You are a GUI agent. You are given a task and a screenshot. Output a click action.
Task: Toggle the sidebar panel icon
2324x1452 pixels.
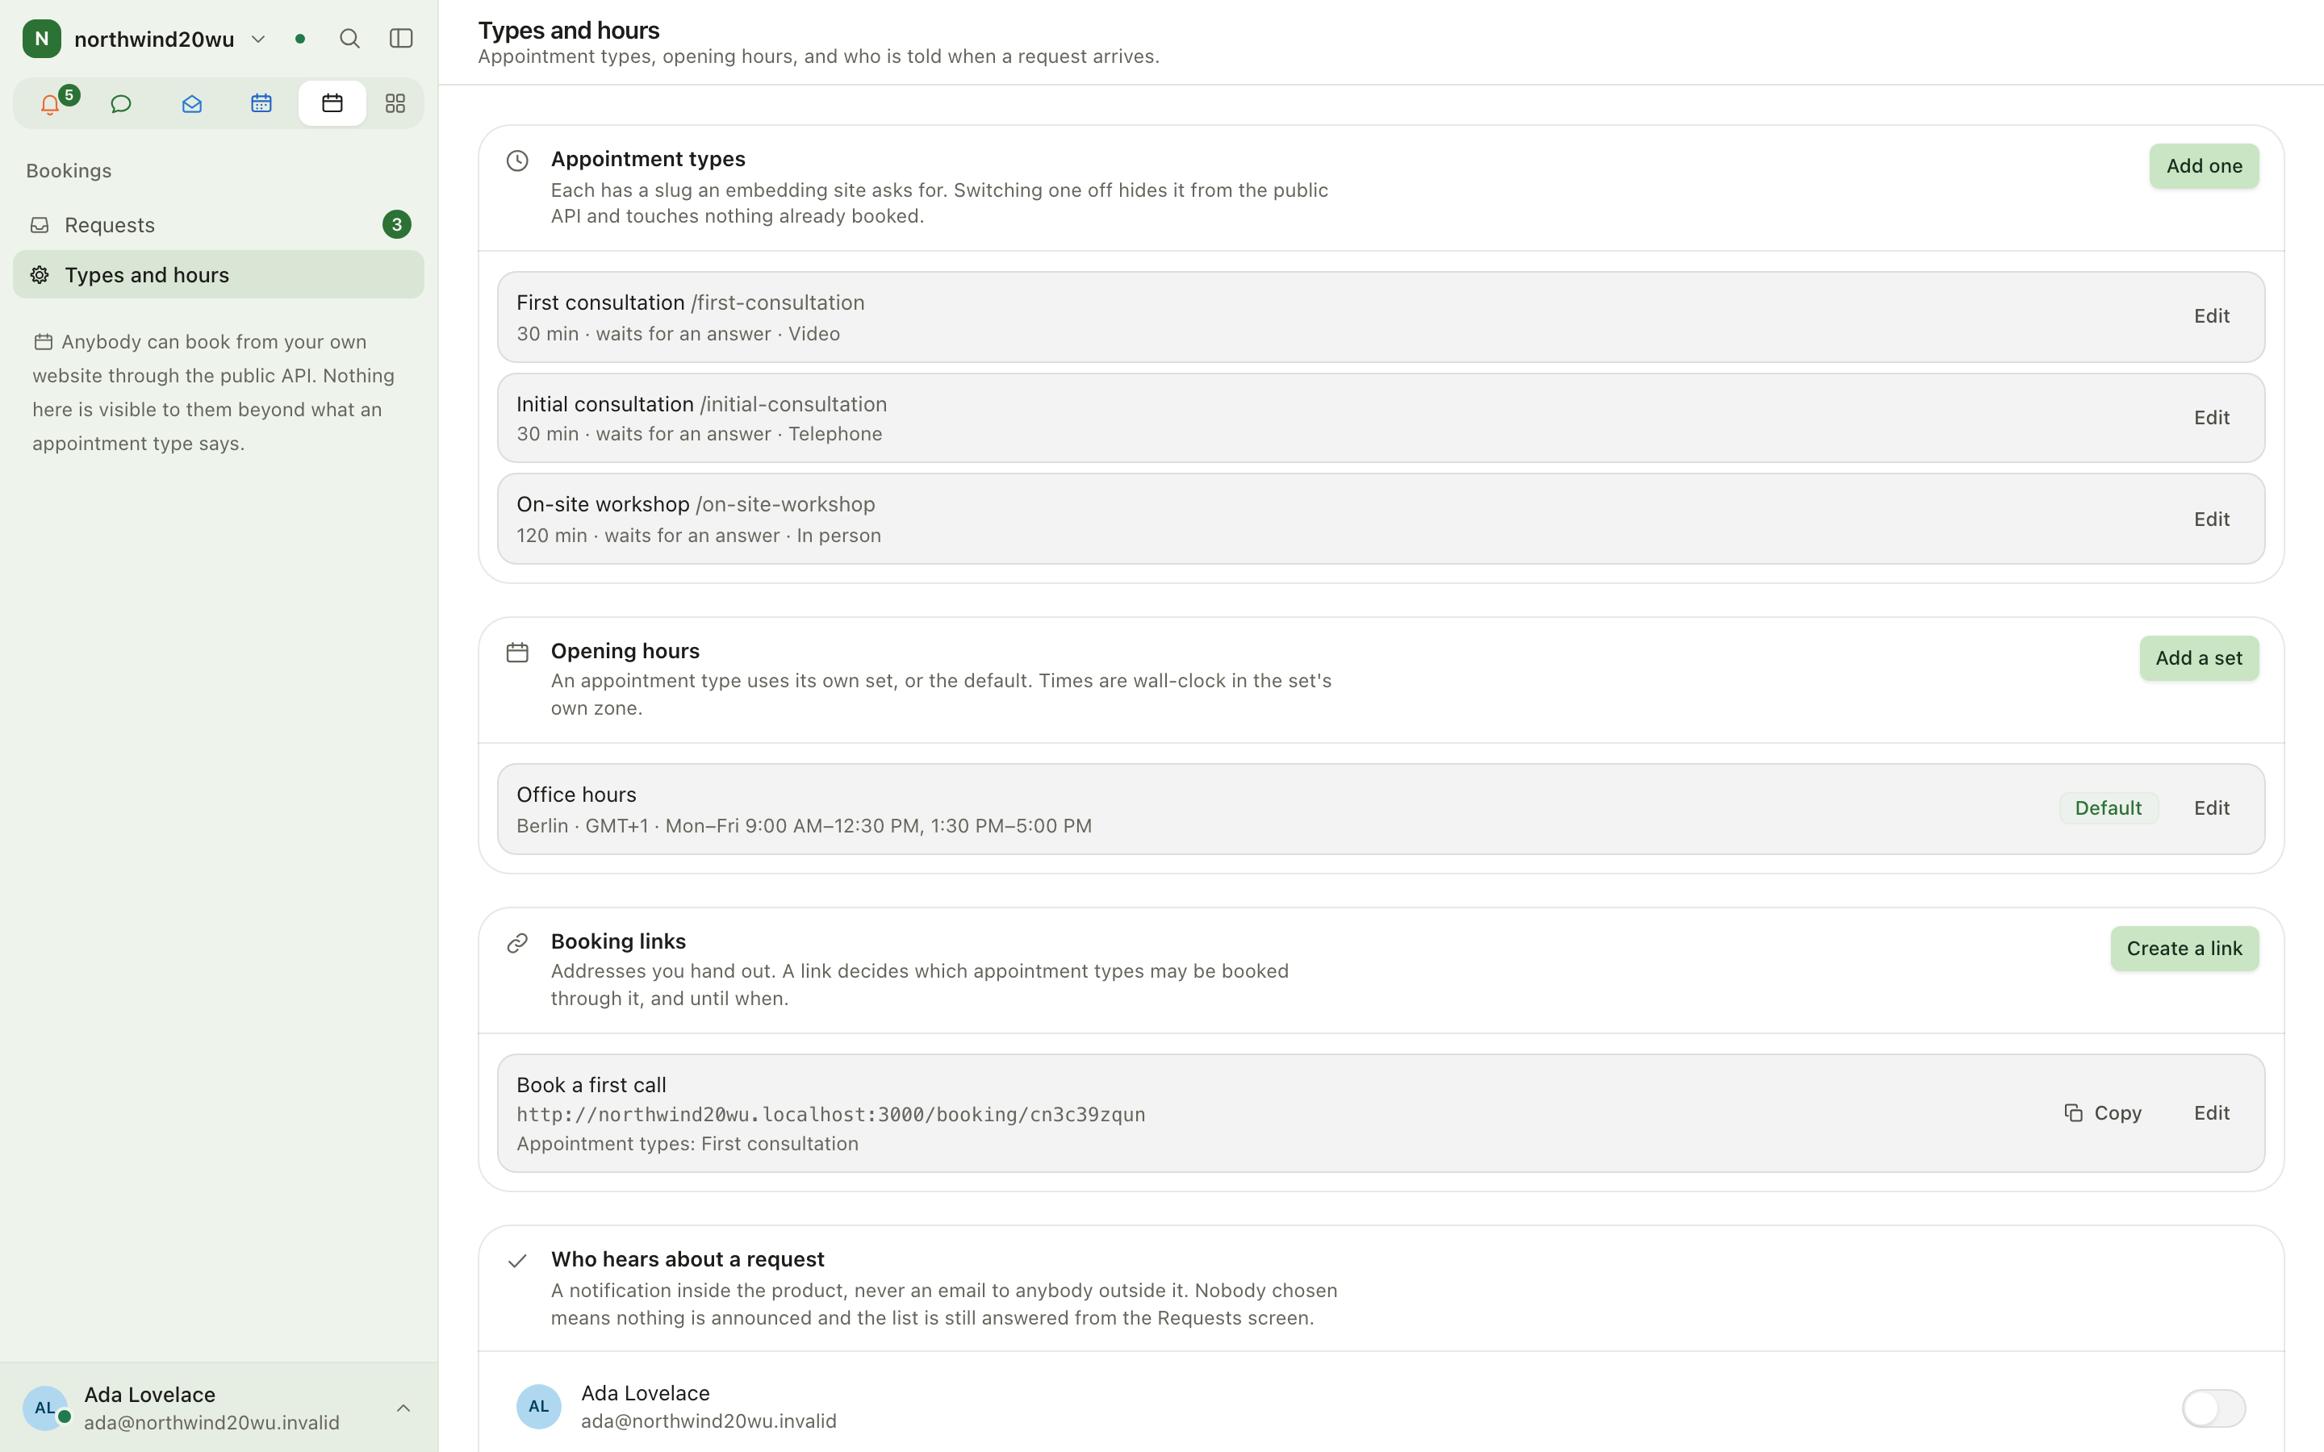[x=401, y=39]
